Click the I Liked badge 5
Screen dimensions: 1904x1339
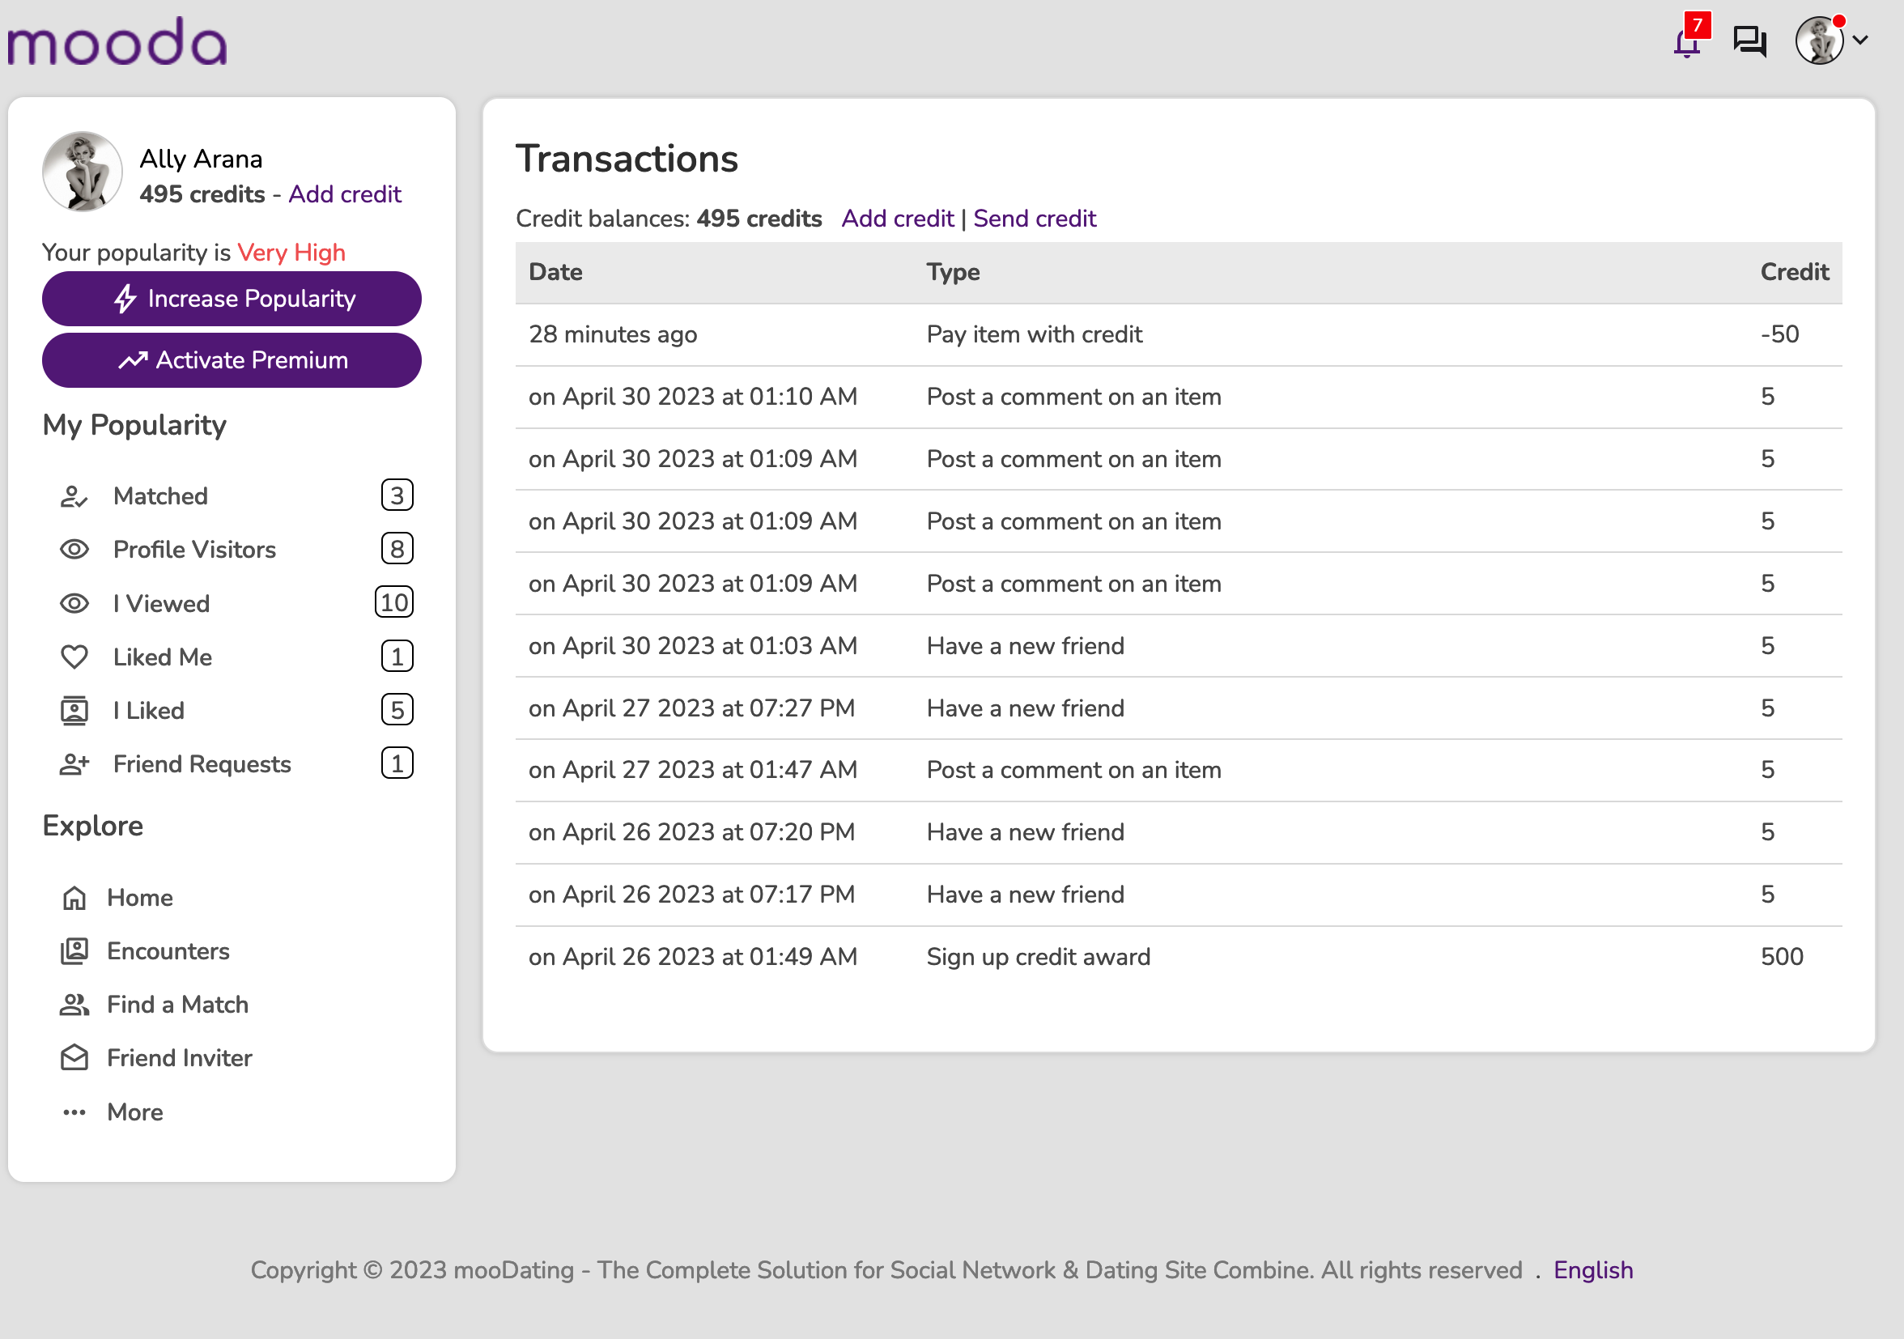397,710
